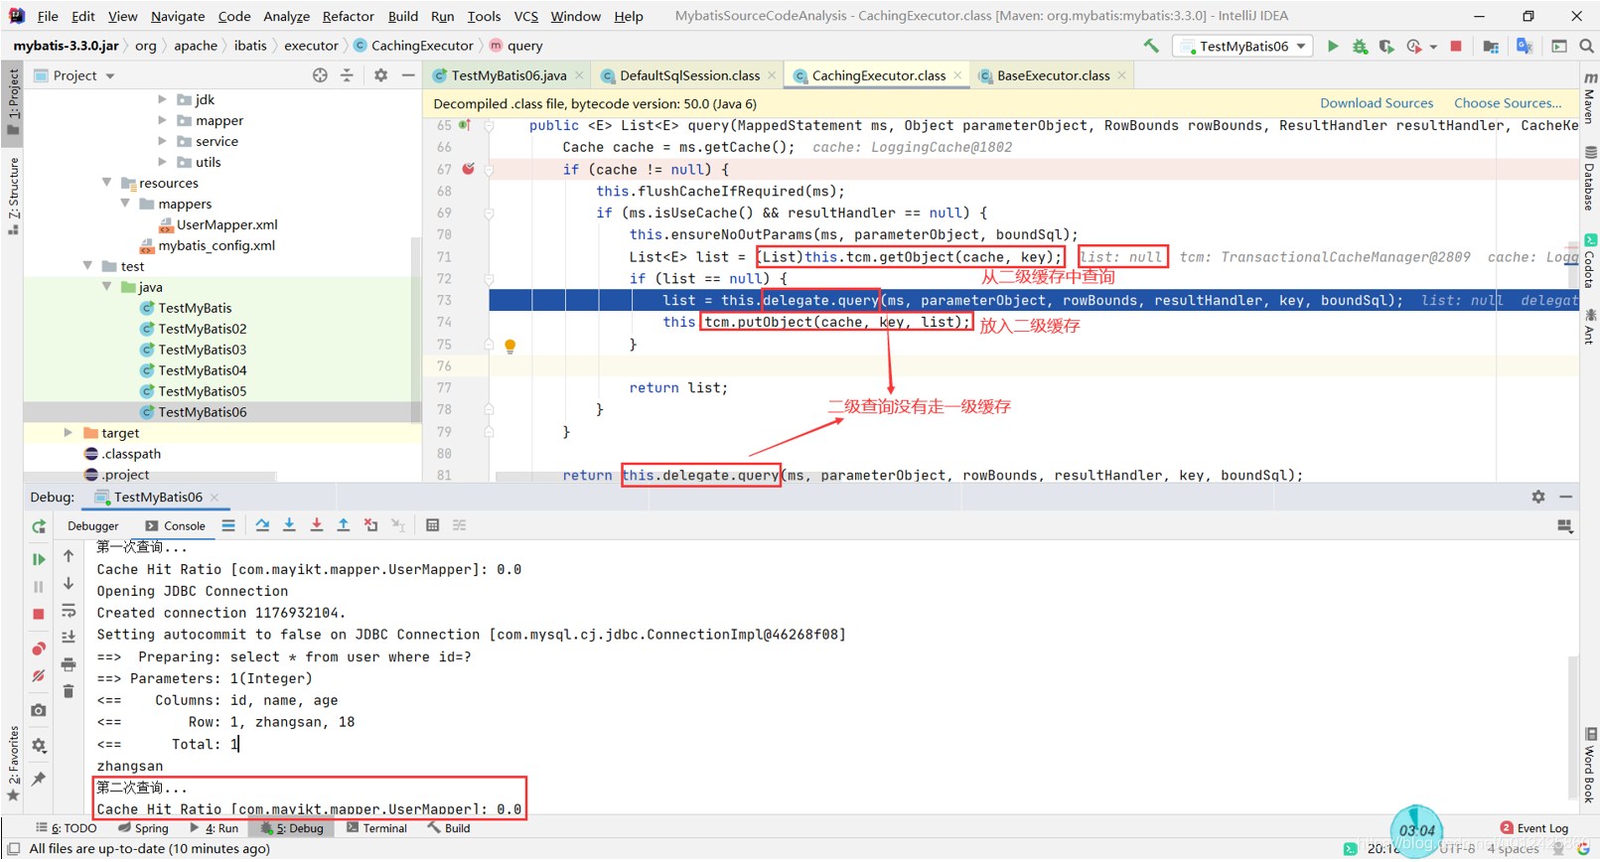Click the Debug bug icon in the top toolbar
Screen dimensions: 1600x862
point(1360,46)
